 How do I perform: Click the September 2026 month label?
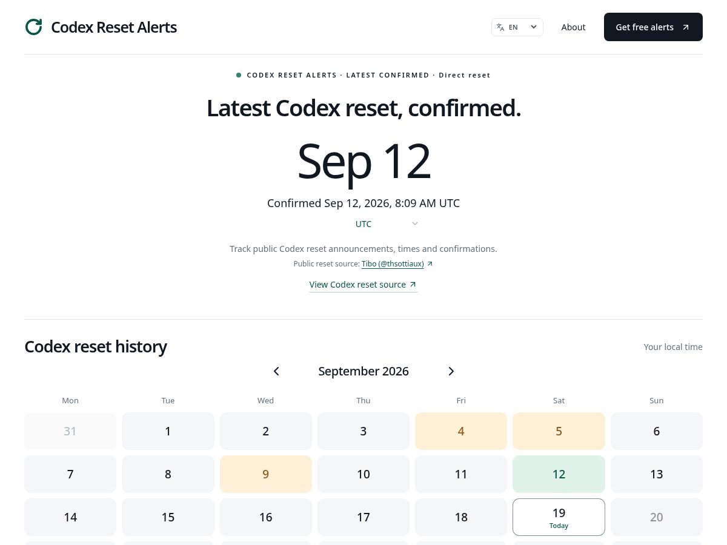(363, 371)
